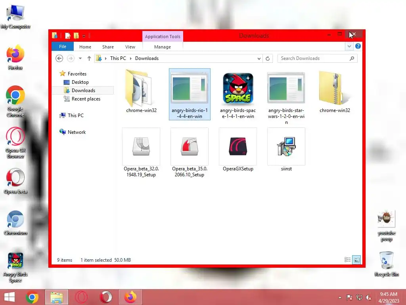
Task: Switch to Details view layout
Action: [x=347, y=260]
